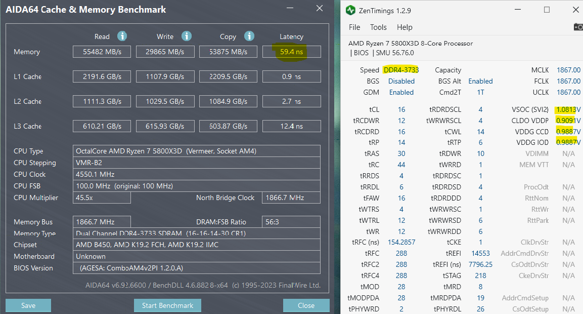Click CPU Type field OctalCore AMD Ryzen
The image size is (583, 314).
pos(197,151)
